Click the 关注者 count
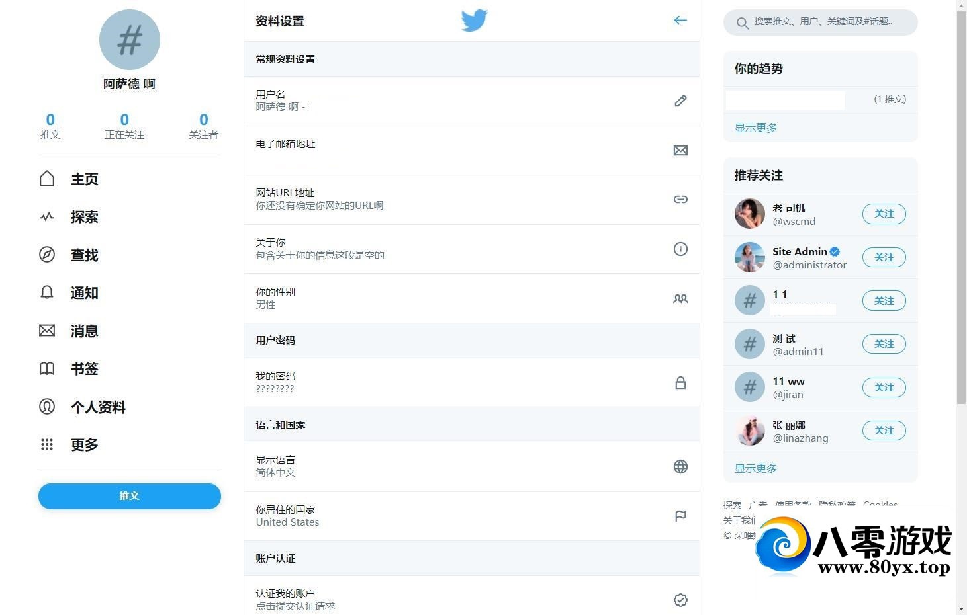This screenshot has height=615, width=967. 203,126
